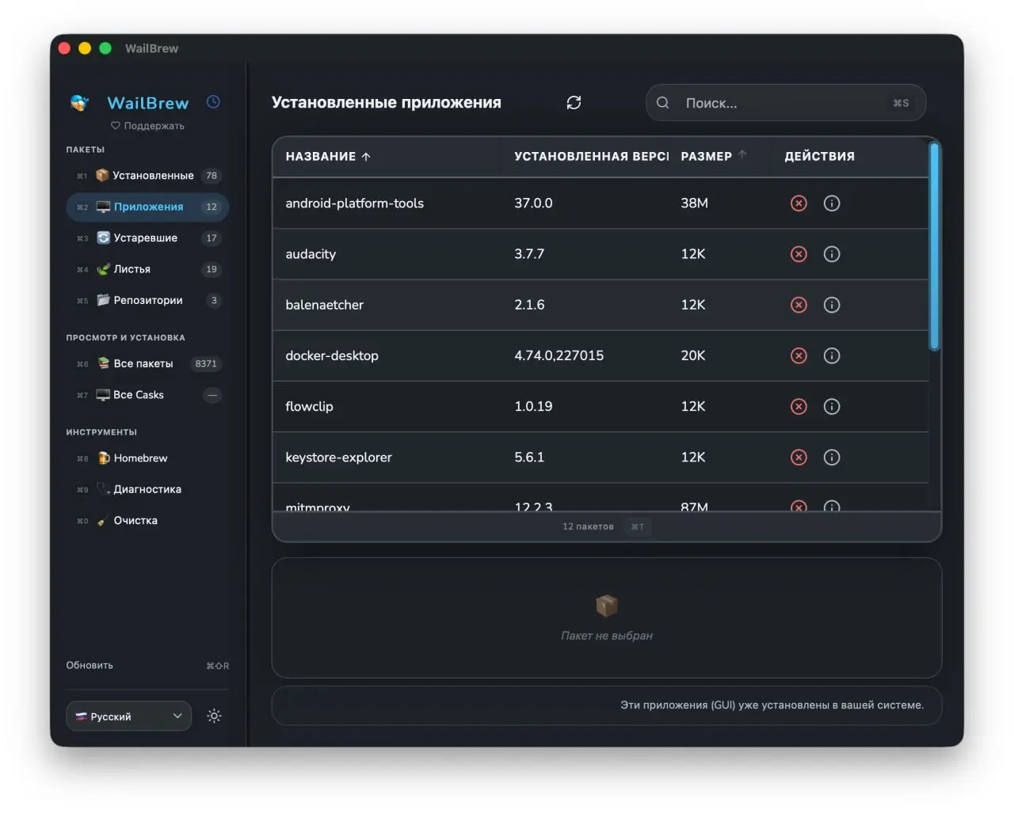Show info for android-platform-tools

pyautogui.click(x=832, y=203)
